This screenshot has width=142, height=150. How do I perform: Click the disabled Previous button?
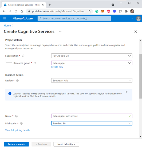(41, 144)
